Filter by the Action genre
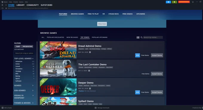This screenshot has height=110, width=203. point(18,64)
